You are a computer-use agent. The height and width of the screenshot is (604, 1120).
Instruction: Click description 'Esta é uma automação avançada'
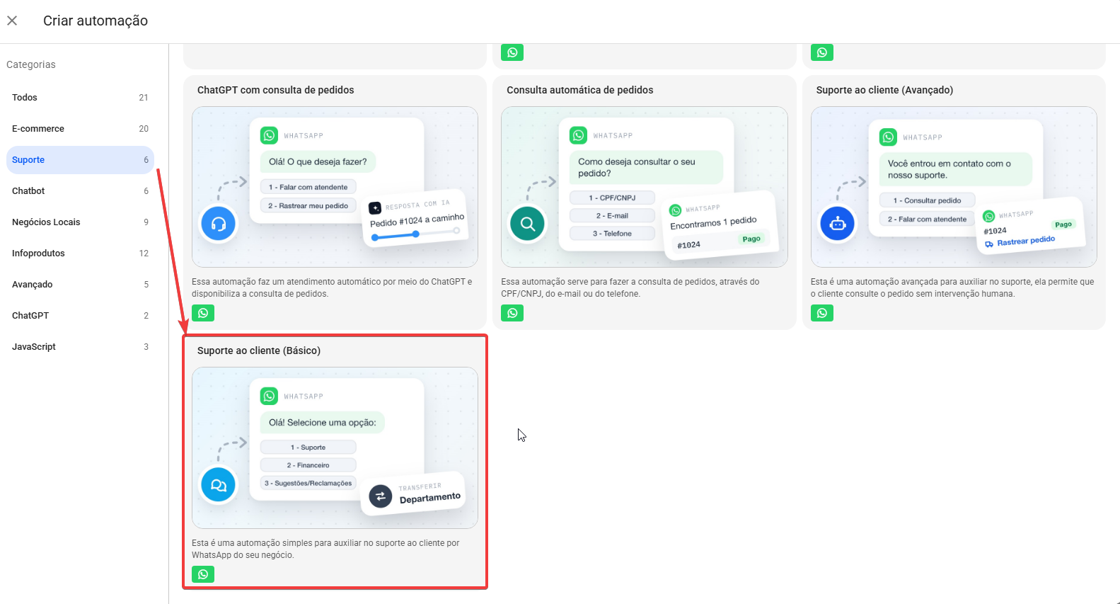[x=952, y=287]
